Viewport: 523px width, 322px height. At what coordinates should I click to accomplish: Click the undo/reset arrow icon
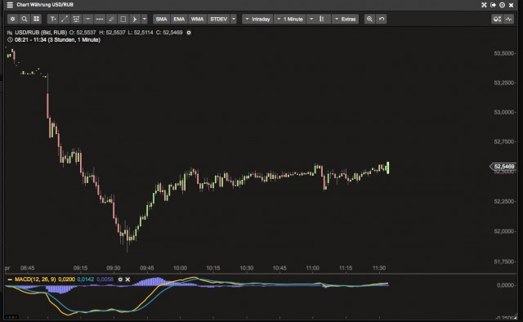click(x=382, y=19)
